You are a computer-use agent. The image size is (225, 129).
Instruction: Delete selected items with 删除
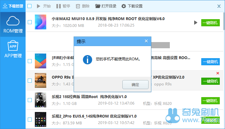point(83,6)
